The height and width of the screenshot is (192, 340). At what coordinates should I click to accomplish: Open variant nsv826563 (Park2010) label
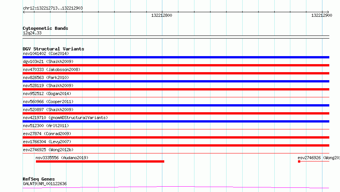click(x=46, y=77)
